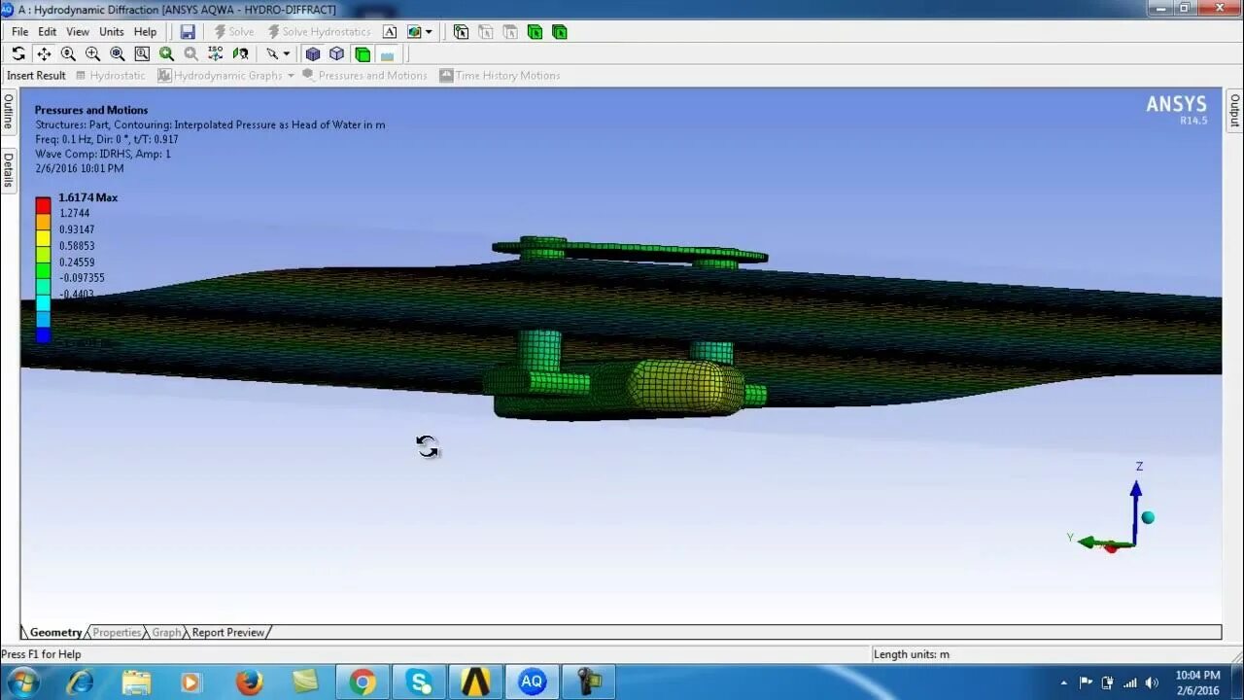Toggle shaded exterior with edges display
This screenshot has height=700, width=1244.
[313, 53]
